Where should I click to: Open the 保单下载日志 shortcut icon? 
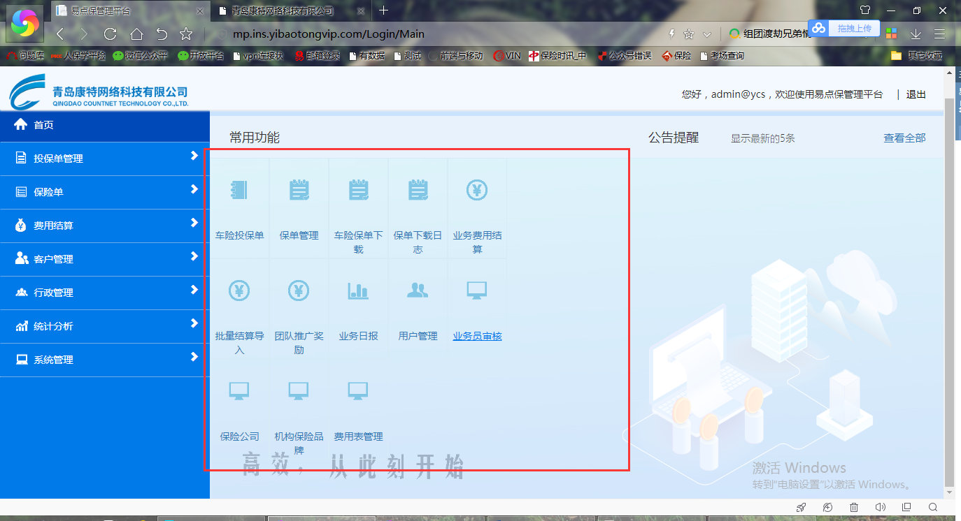[x=418, y=190]
